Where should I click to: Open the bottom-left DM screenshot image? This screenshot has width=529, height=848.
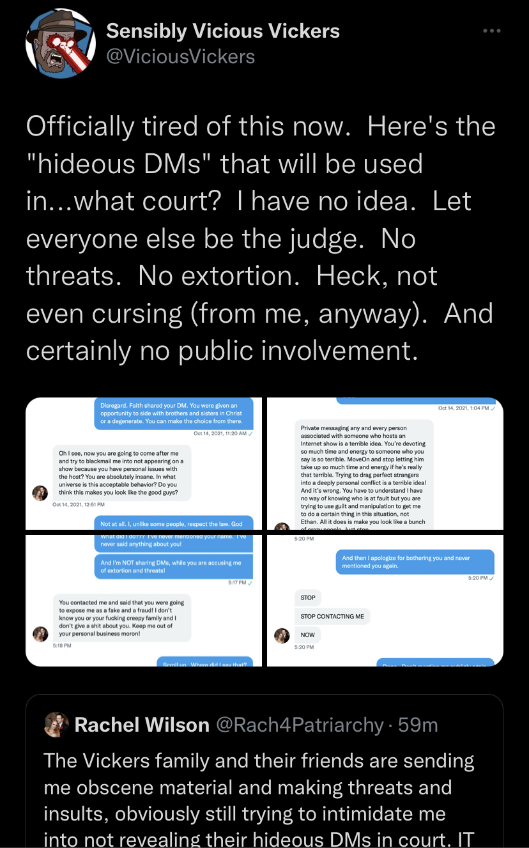(x=144, y=600)
